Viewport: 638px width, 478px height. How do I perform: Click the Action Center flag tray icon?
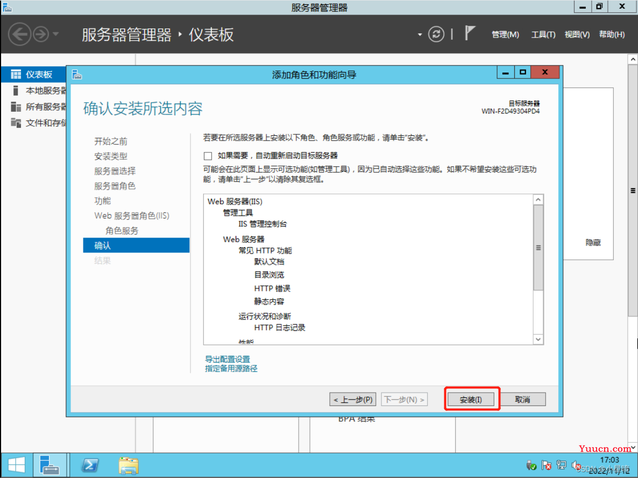click(x=547, y=466)
